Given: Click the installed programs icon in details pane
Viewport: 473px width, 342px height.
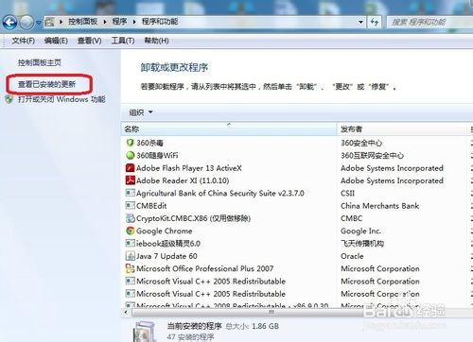Looking at the screenshot, I should 145,332.
